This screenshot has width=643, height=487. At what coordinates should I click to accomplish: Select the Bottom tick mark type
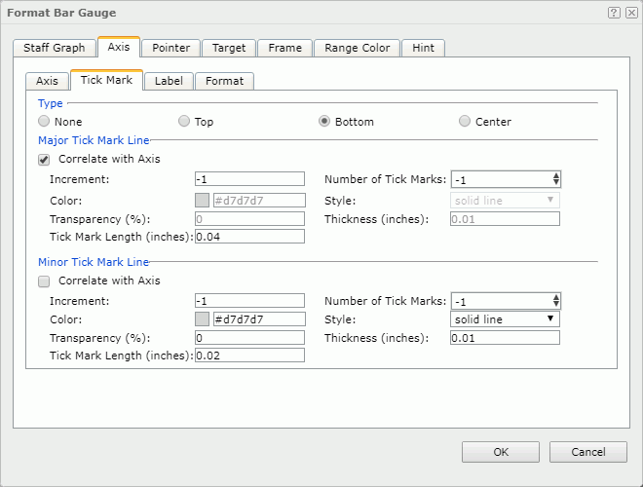click(x=324, y=122)
